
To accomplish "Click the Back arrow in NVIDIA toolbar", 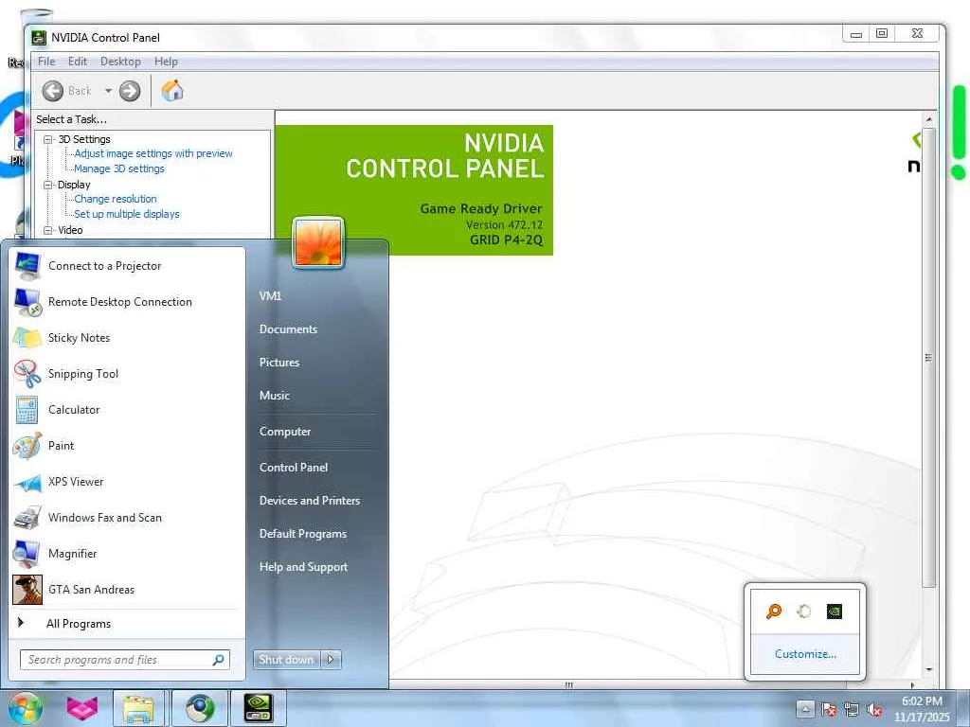I will 53,91.
